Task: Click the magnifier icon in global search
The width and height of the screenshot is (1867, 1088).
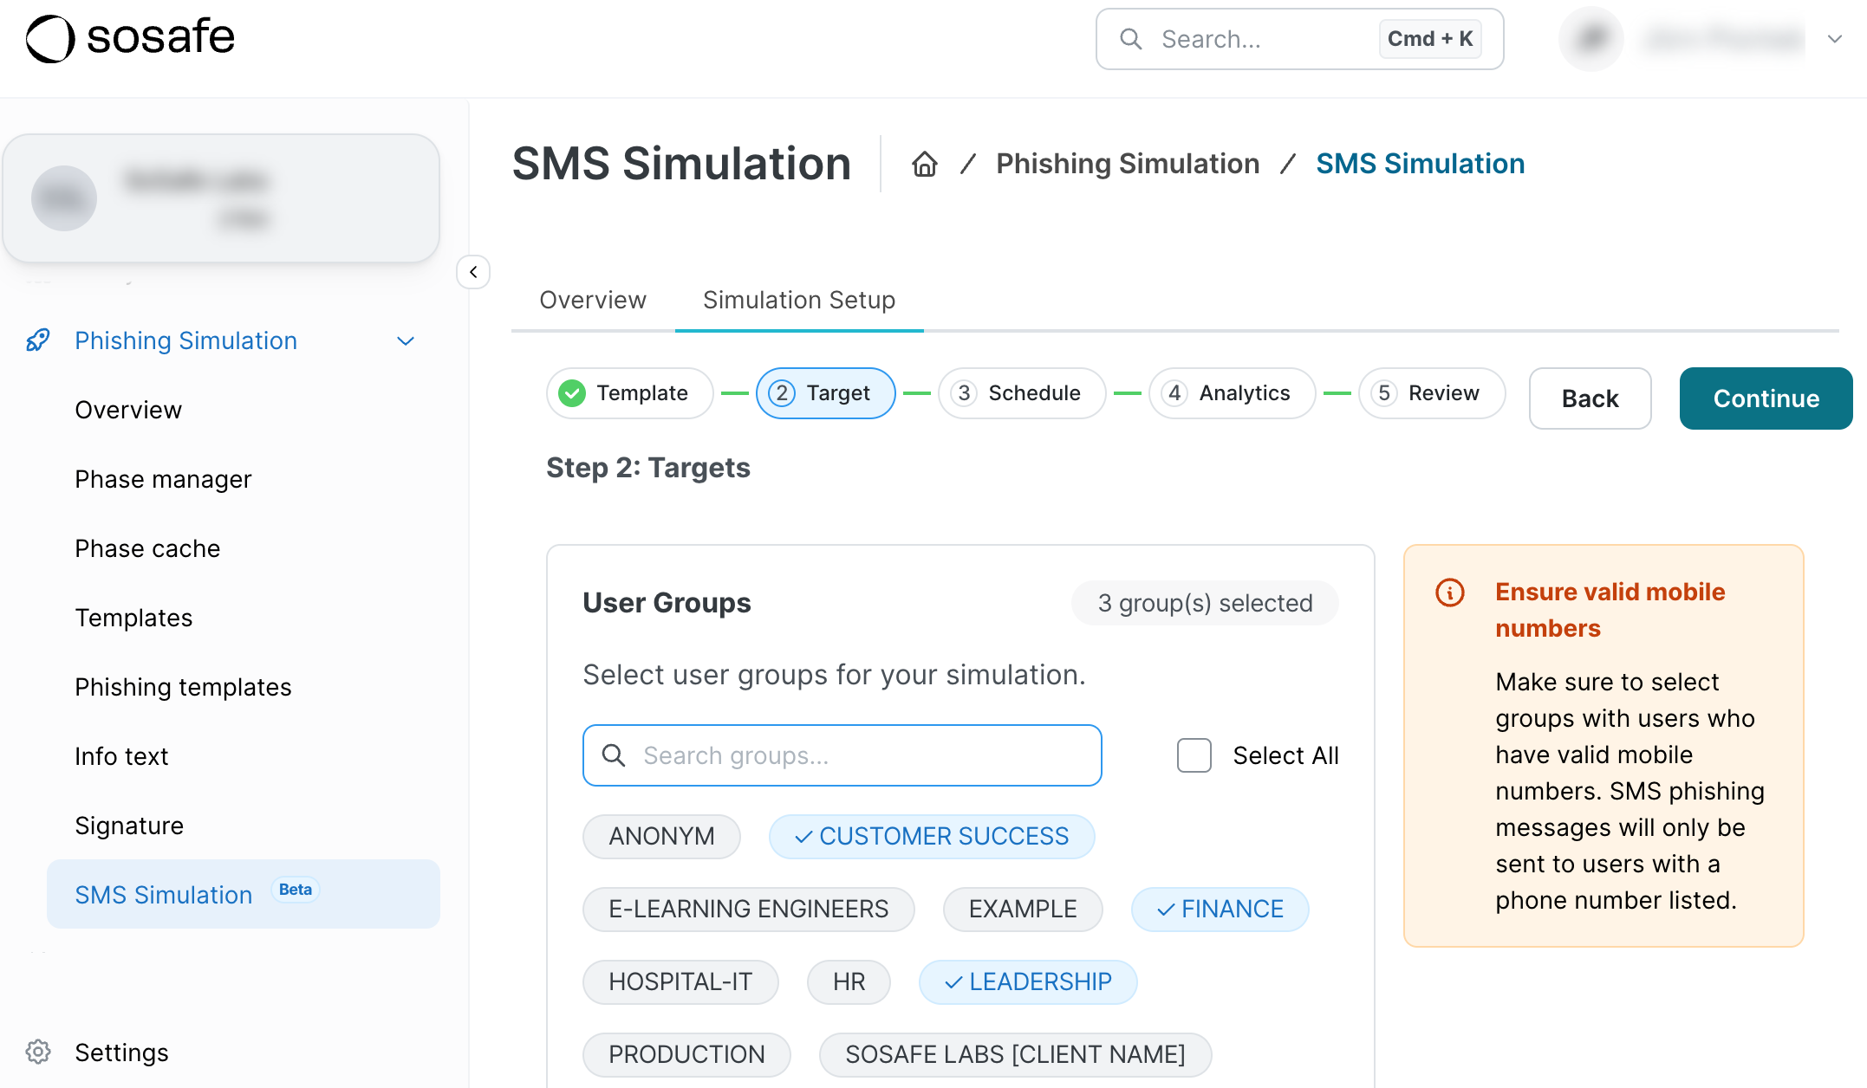Action: click(x=1130, y=39)
